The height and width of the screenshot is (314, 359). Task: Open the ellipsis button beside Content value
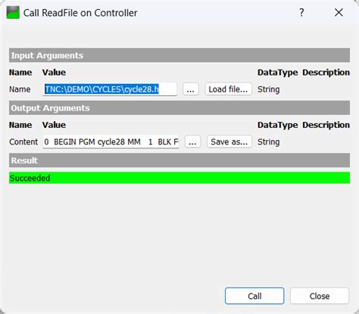pyautogui.click(x=192, y=141)
